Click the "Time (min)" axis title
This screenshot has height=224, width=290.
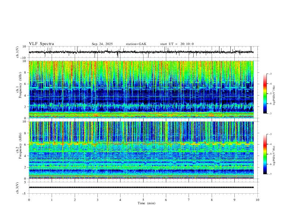point(146,203)
